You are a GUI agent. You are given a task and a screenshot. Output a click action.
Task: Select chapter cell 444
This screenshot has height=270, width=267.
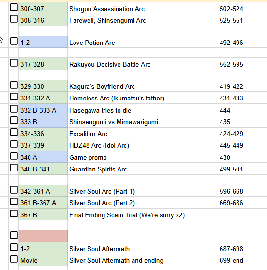coord(242,110)
